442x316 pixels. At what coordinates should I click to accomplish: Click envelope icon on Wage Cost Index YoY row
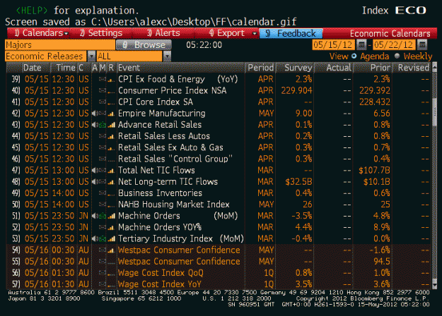103,284
